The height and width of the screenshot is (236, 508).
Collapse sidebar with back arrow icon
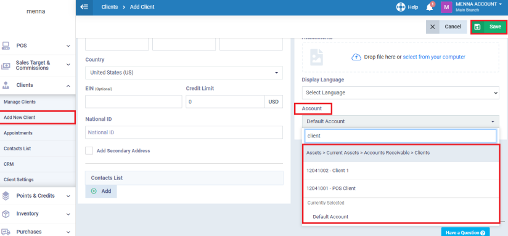point(84,7)
